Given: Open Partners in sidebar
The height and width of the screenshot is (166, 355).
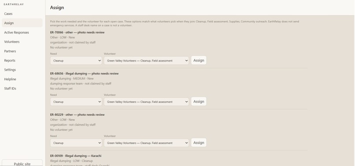Looking at the screenshot, I should [x=22, y=51].
